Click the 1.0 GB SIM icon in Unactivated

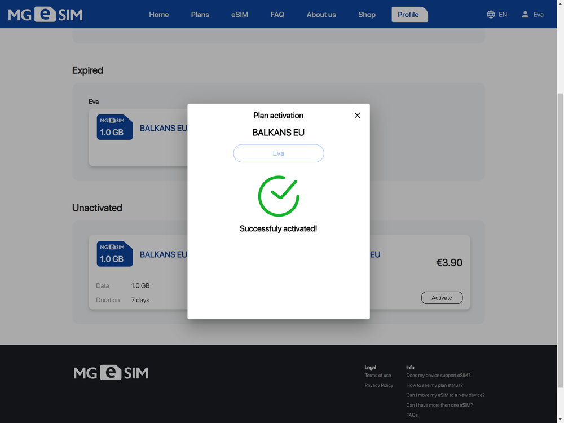114,254
